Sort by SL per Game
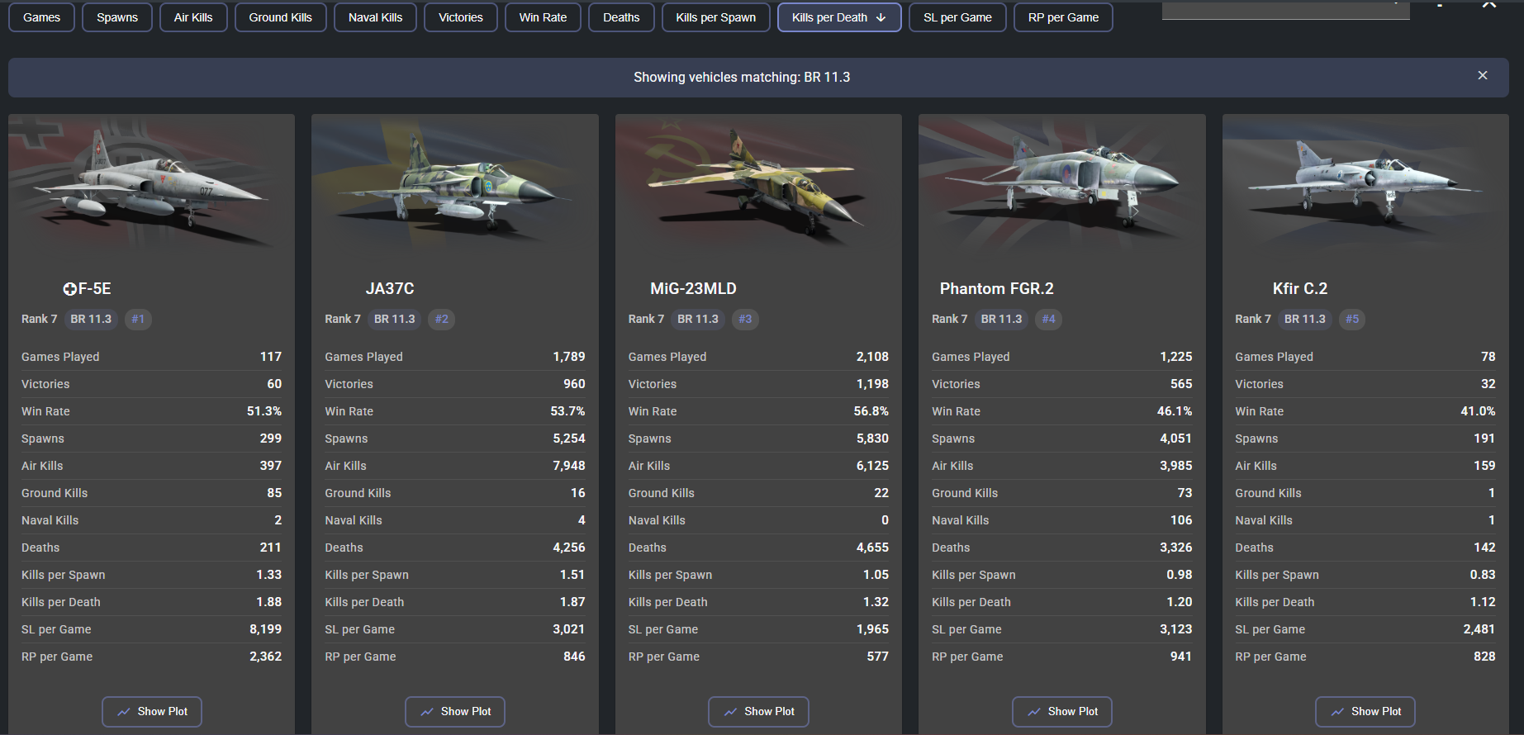The image size is (1524, 735). pyautogui.click(x=957, y=17)
